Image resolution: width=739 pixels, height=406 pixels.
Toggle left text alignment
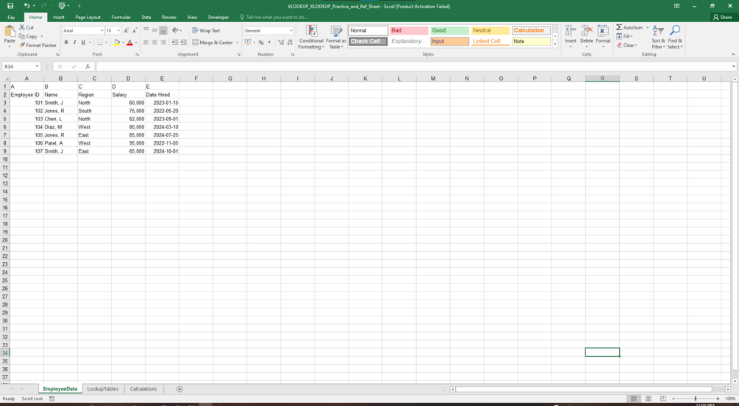click(x=146, y=43)
